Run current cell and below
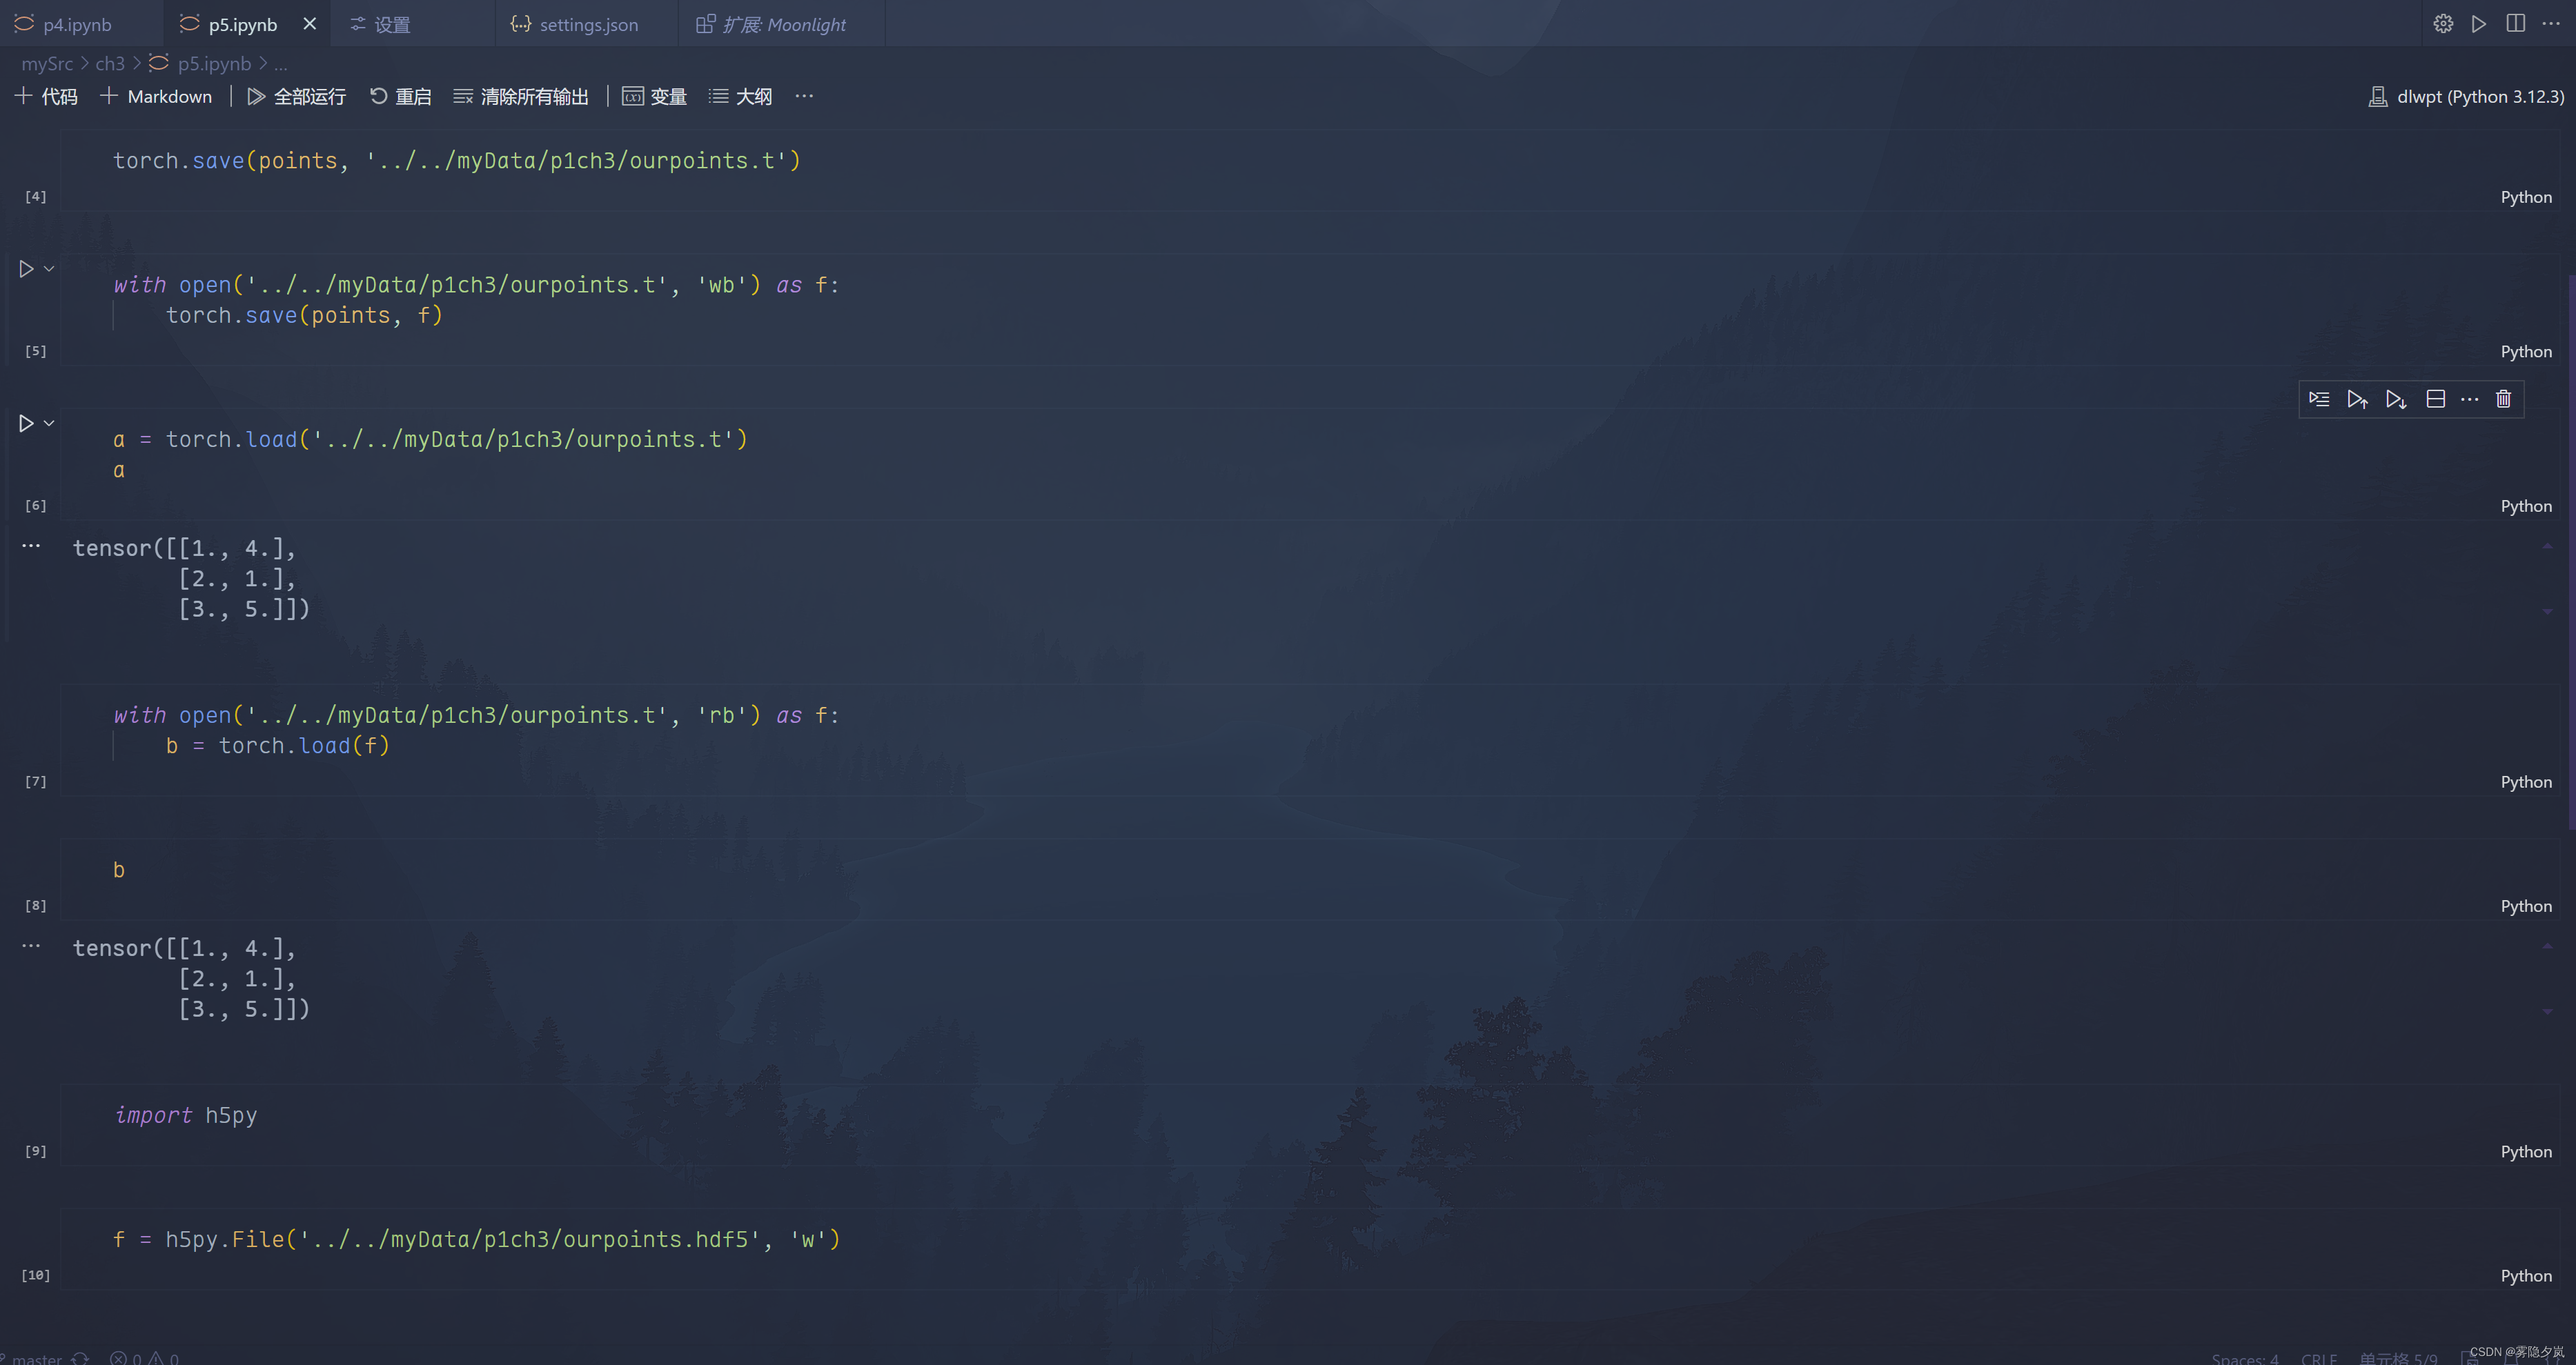Viewport: 2576px width, 1365px height. [2396, 400]
